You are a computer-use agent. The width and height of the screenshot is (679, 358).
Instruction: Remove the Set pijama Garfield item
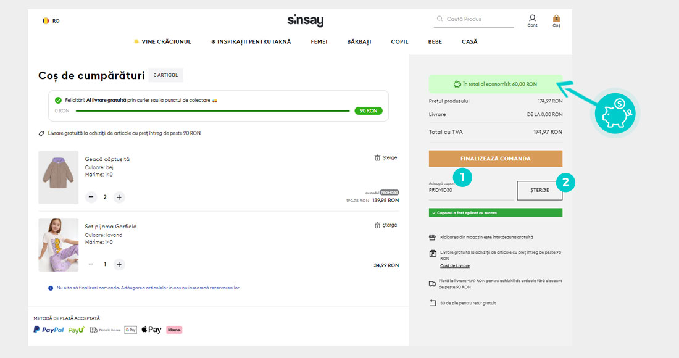[386, 225]
